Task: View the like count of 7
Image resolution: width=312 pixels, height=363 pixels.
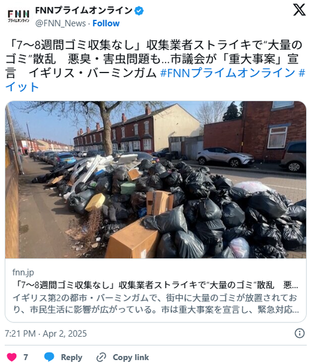Action: (26, 357)
